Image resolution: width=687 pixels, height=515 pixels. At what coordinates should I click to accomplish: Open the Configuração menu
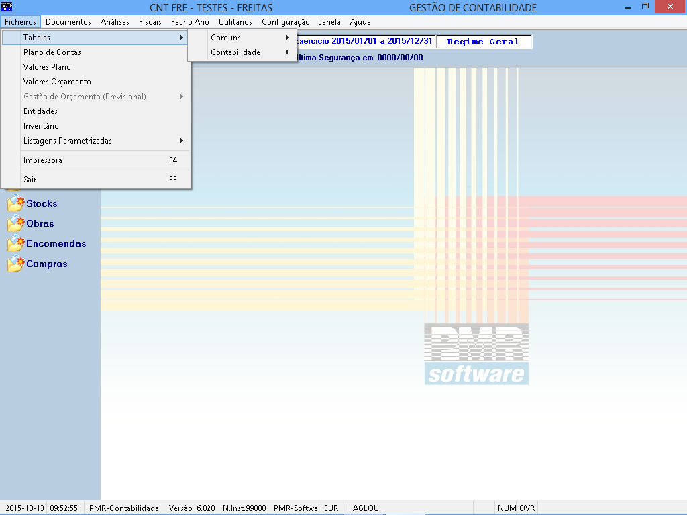click(286, 22)
